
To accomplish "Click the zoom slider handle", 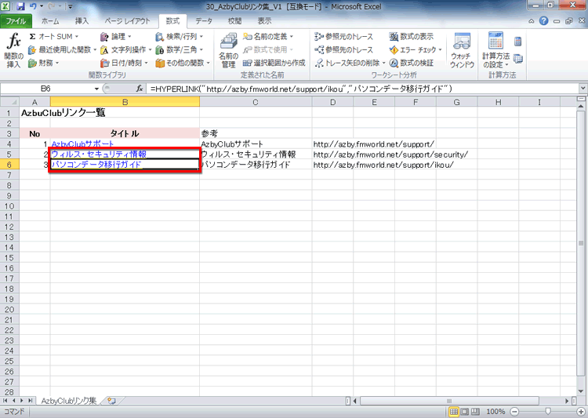I will (548, 412).
